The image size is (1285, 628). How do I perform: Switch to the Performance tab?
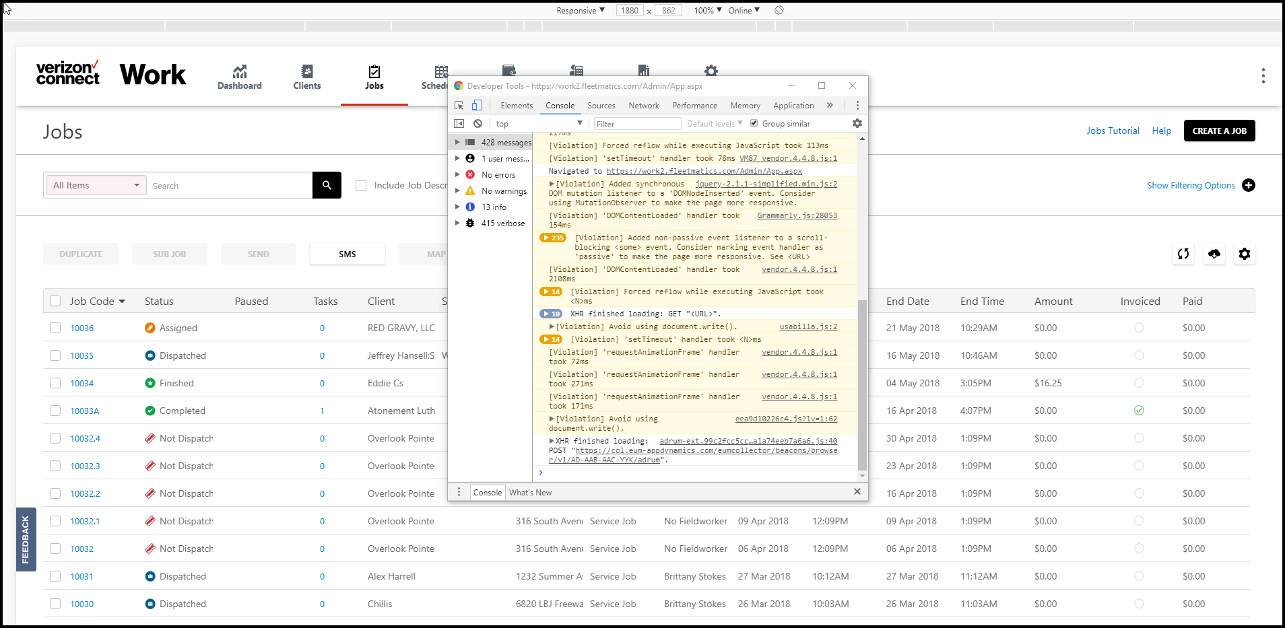pyautogui.click(x=695, y=106)
